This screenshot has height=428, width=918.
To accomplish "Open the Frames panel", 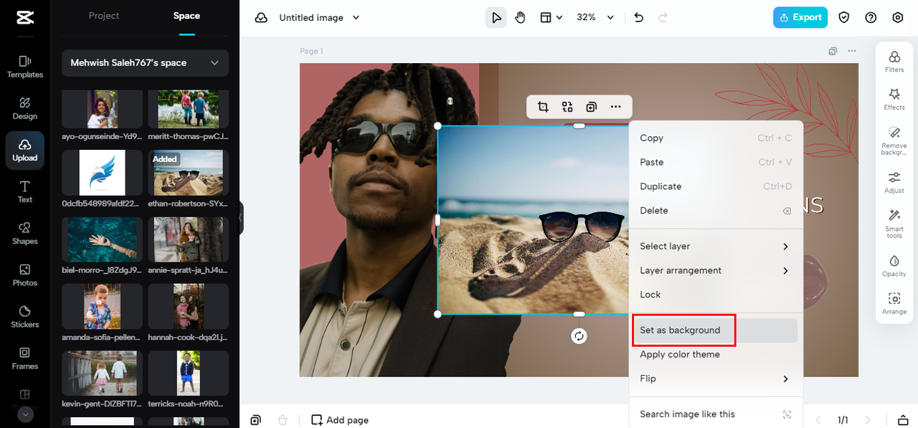I will (x=24, y=358).
